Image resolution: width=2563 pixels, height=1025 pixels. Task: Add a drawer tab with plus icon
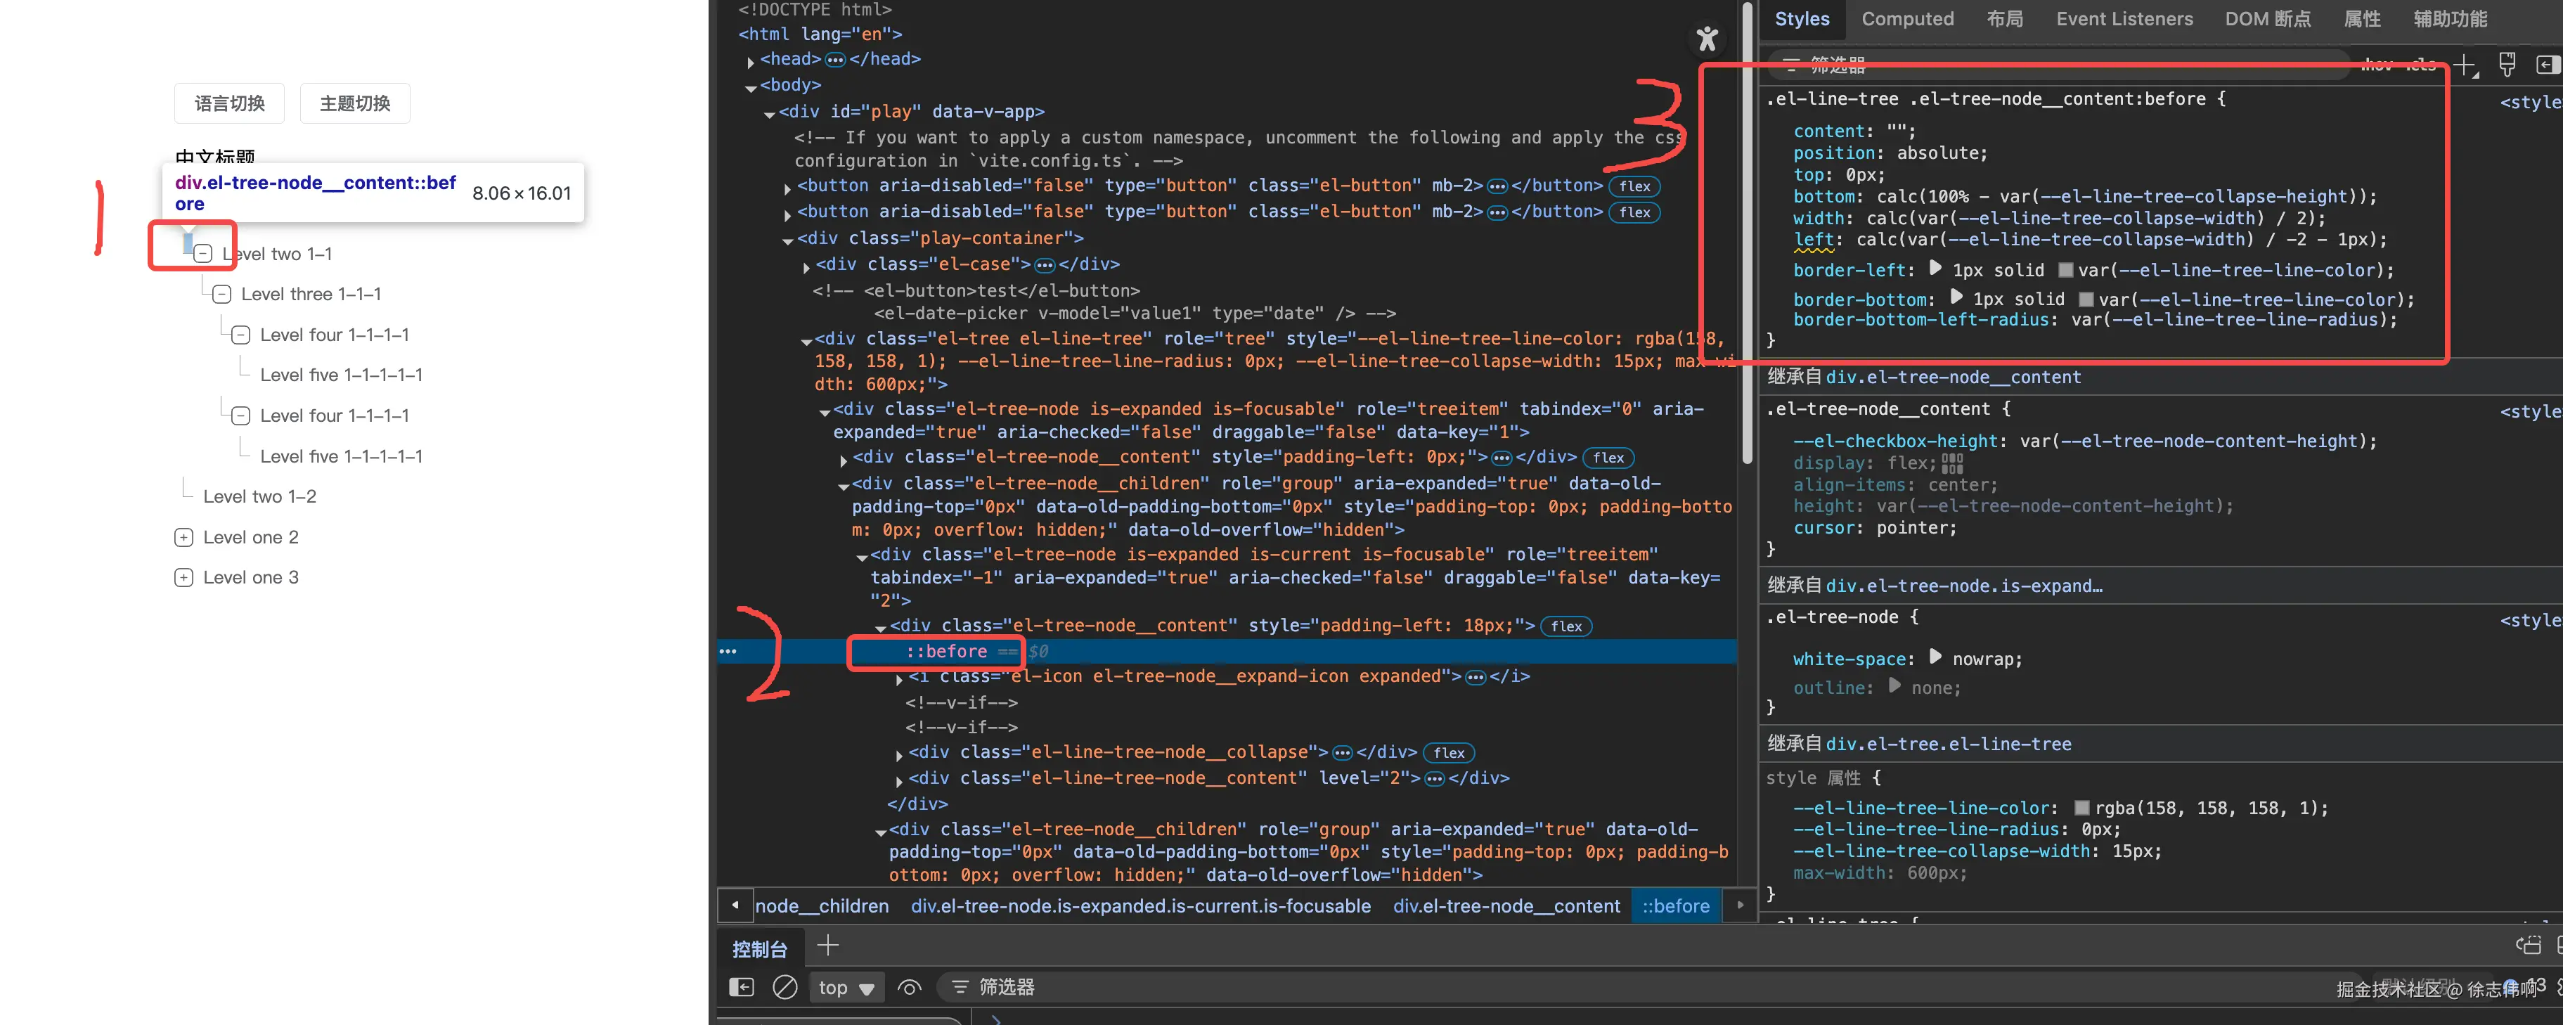[827, 946]
